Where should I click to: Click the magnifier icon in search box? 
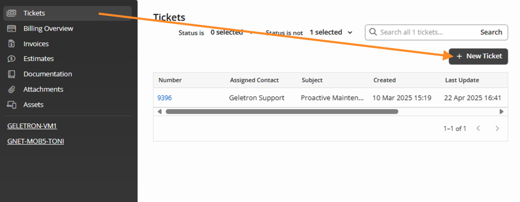pos(372,32)
